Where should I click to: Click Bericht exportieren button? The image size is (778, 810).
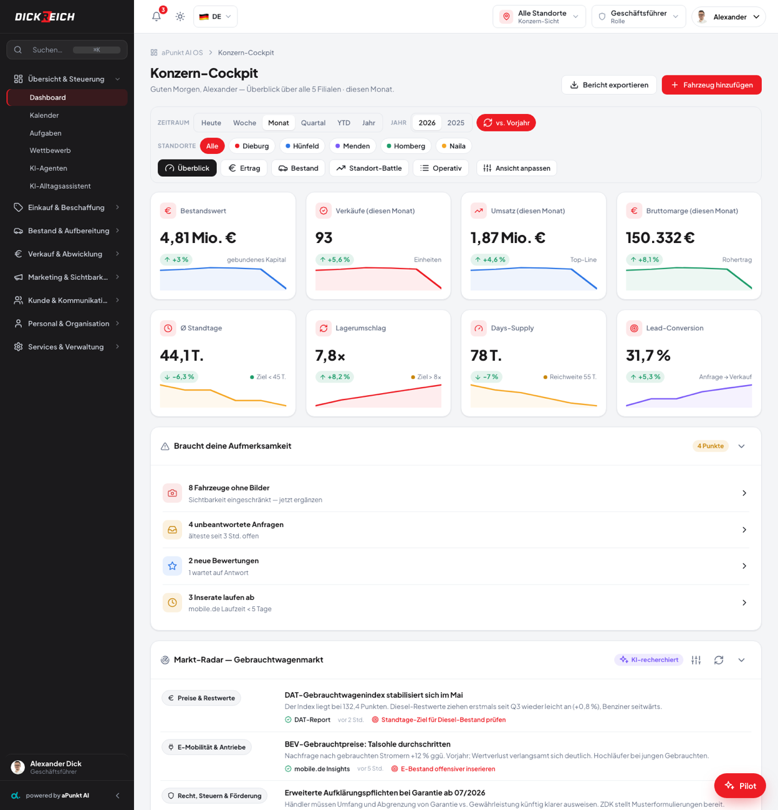tap(609, 85)
